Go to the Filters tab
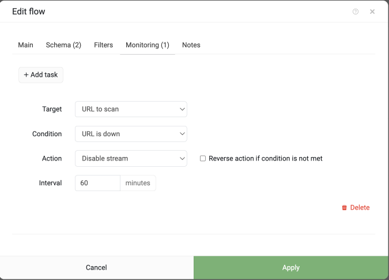 [x=104, y=45]
